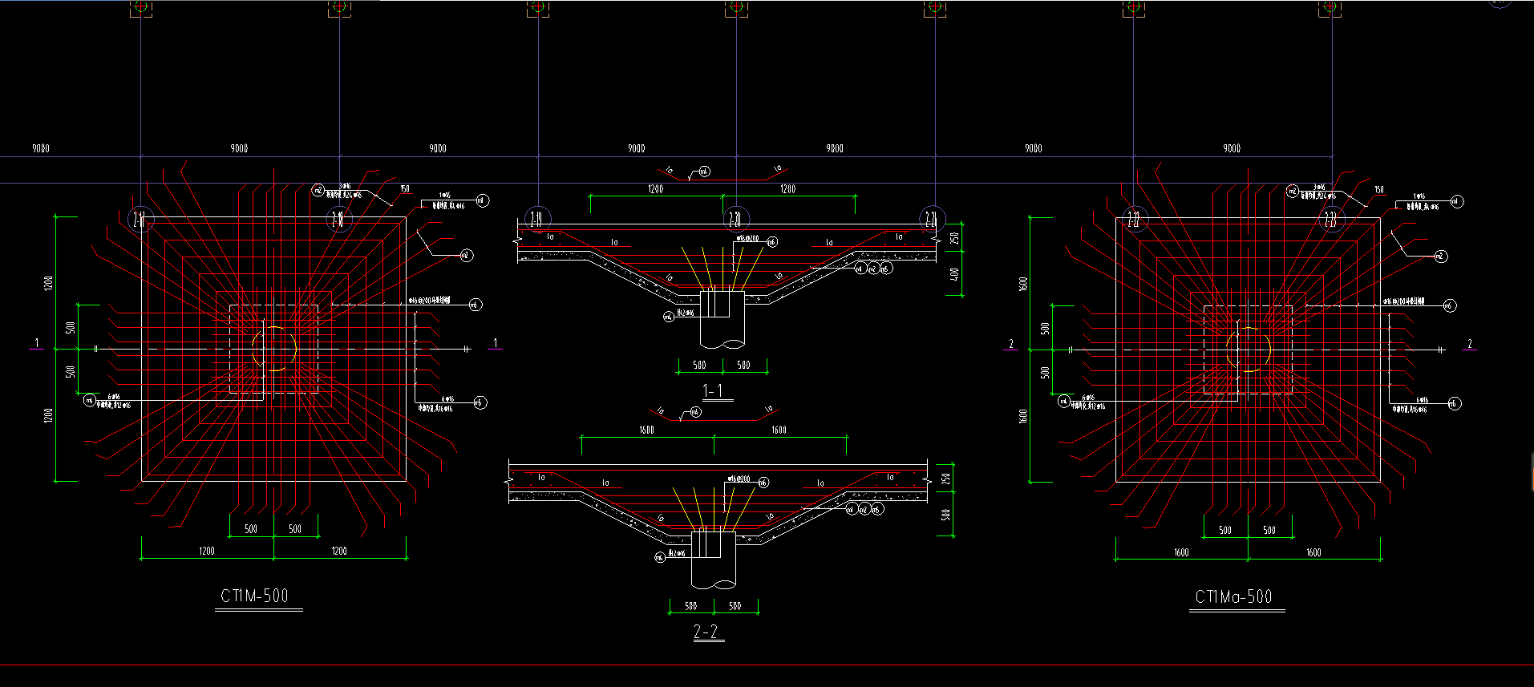
Task: Select axis bubble 2-21
Action: [x=933, y=218]
